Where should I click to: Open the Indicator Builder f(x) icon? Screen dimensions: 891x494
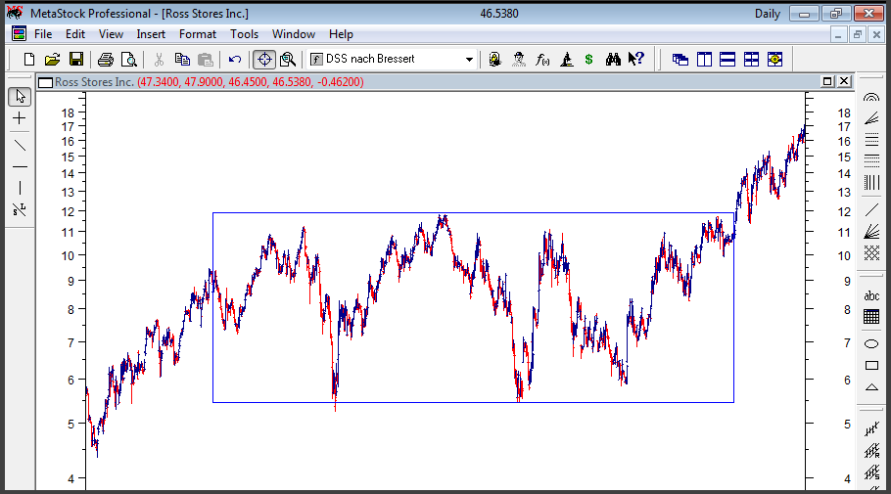pos(542,59)
